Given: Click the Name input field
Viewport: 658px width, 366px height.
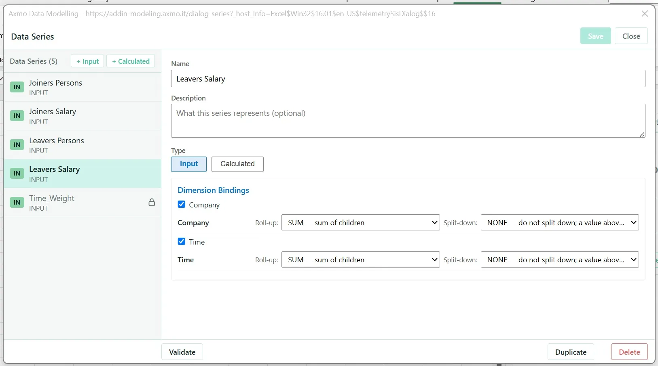Looking at the screenshot, I should 408,79.
